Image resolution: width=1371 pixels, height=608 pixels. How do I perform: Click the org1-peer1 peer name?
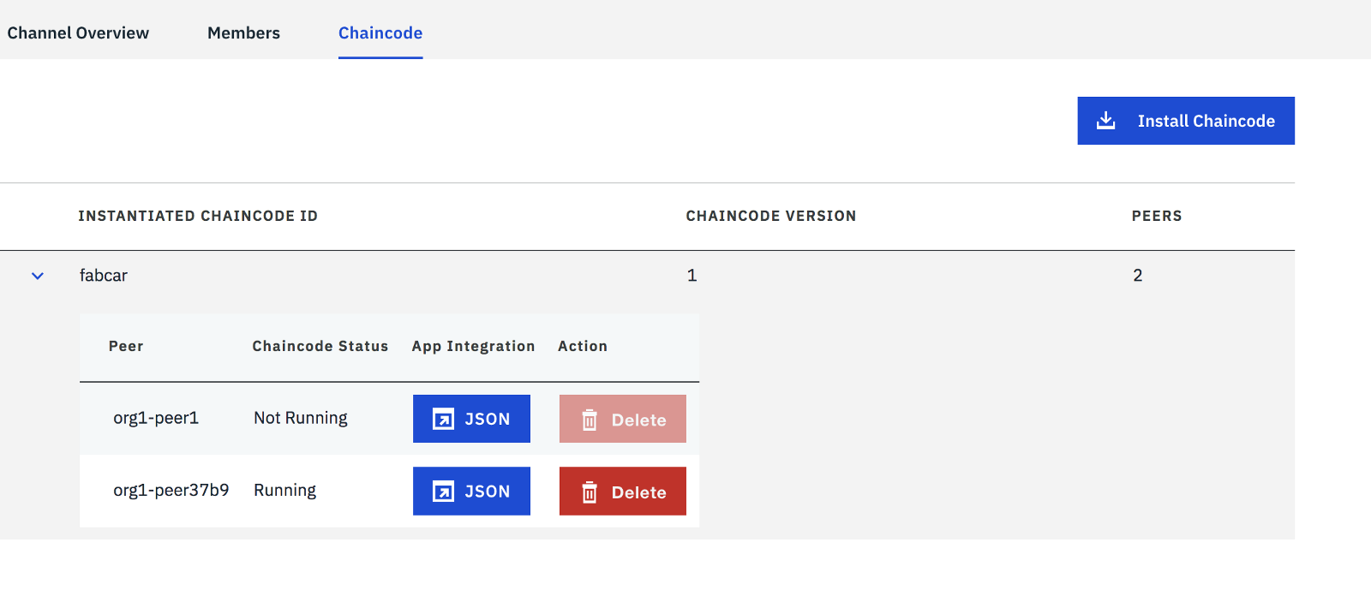[x=156, y=418]
